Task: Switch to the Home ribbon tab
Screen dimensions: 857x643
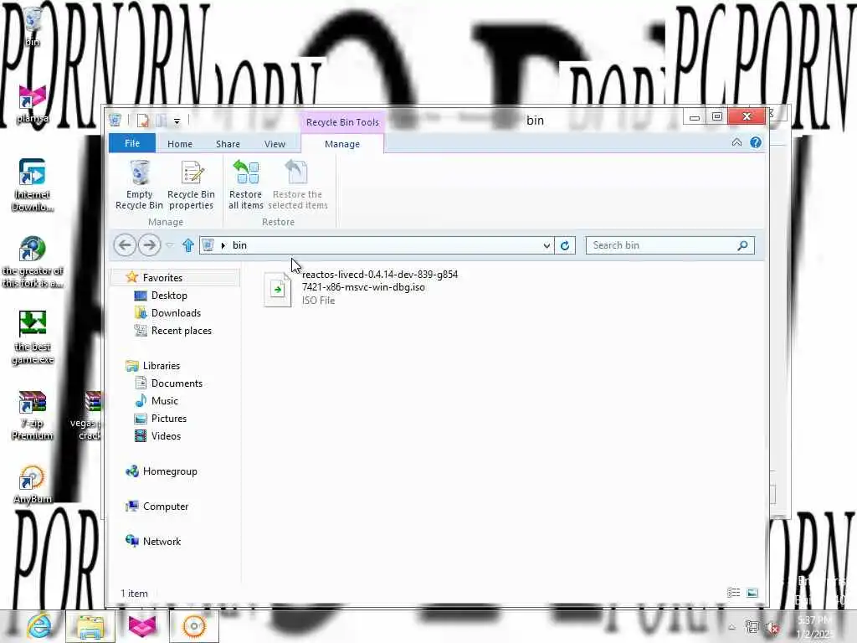Action: [x=180, y=144]
